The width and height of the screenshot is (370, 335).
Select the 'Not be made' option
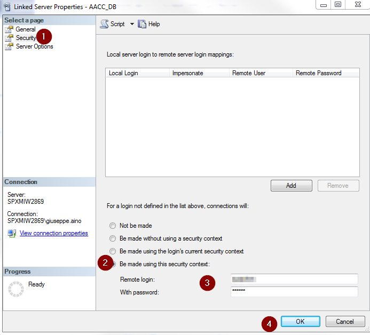(x=113, y=226)
